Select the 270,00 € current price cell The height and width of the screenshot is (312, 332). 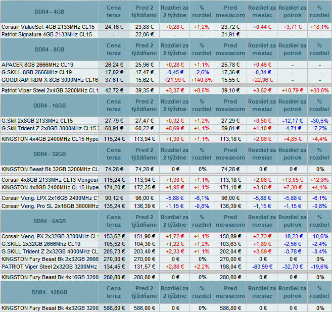[114, 259]
